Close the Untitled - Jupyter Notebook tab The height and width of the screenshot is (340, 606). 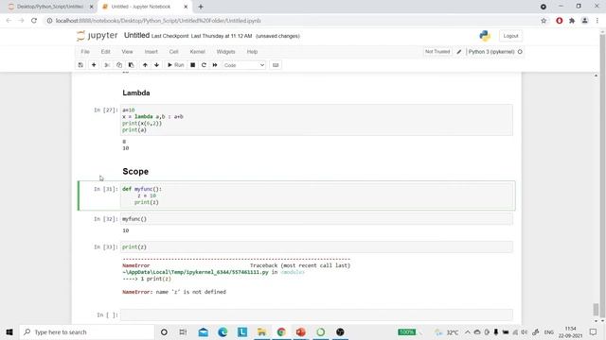pyautogui.click(x=186, y=7)
